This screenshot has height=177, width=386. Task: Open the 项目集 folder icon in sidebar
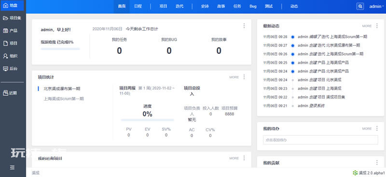[5, 18]
